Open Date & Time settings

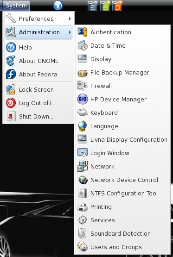(122, 45)
